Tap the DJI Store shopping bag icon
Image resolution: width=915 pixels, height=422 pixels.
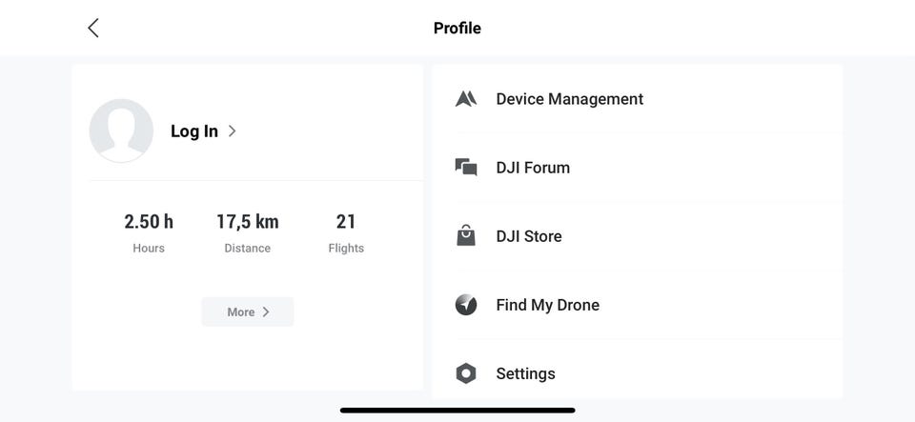point(466,236)
